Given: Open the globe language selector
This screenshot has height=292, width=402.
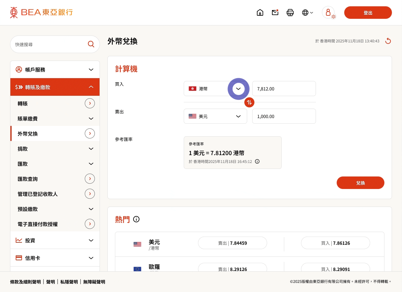Looking at the screenshot, I should click(307, 13).
